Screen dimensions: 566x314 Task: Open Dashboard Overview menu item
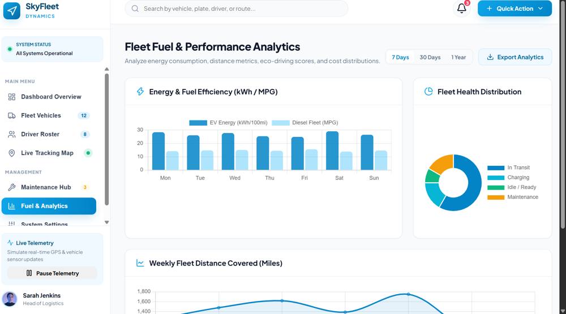49,97
